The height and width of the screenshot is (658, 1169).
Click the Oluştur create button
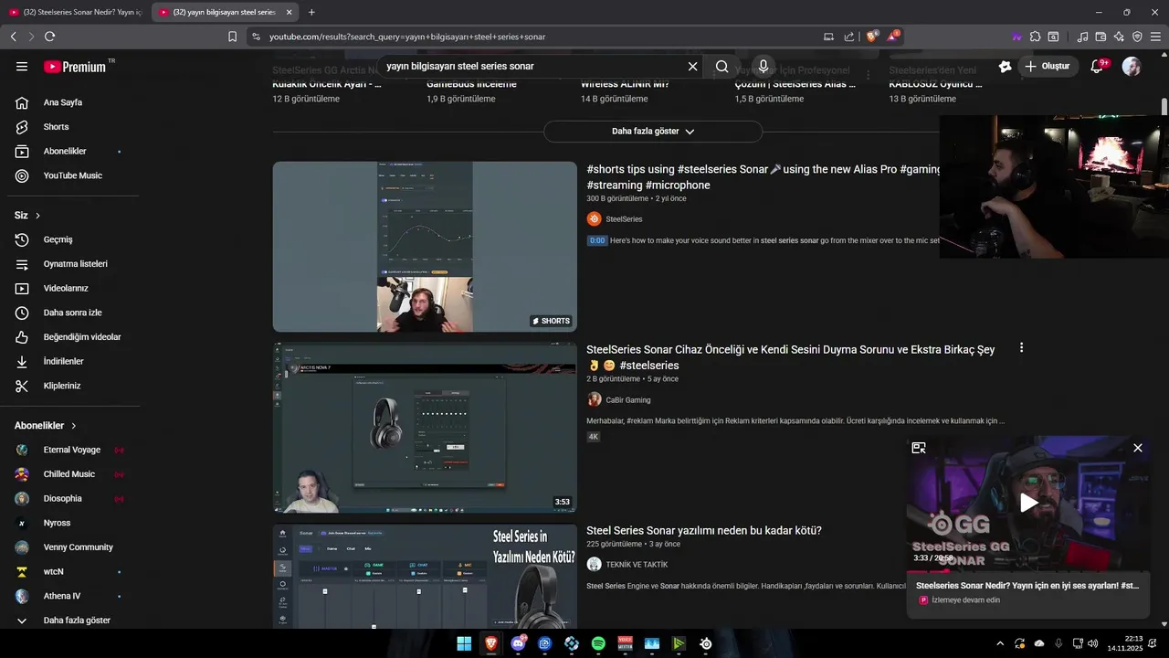coord(1047,66)
